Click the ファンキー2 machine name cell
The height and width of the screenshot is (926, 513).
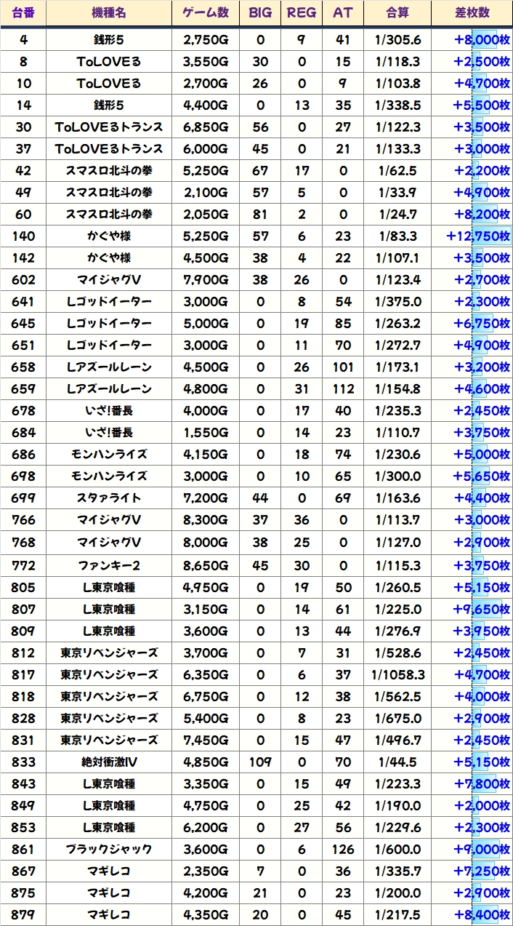(x=109, y=565)
